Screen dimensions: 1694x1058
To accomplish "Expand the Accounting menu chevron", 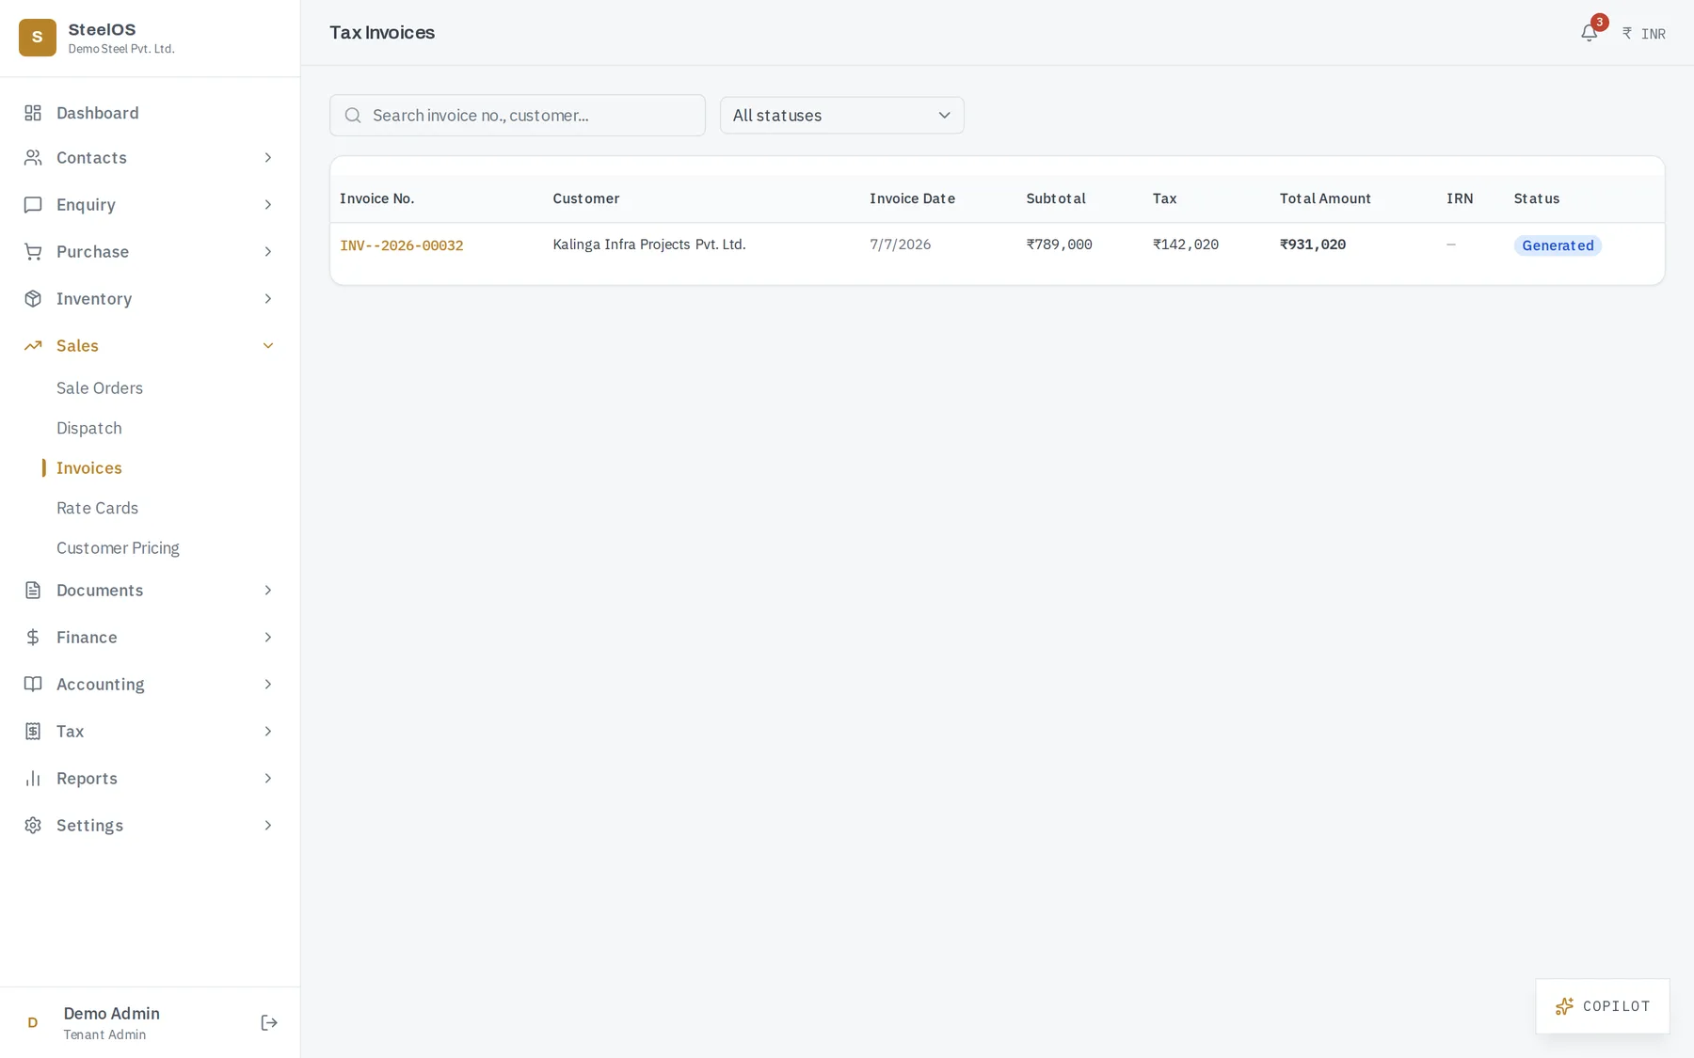I will [x=268, y=684].
